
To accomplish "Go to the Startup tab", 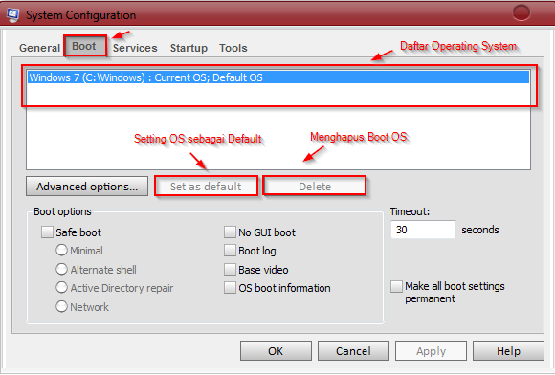I will [189, 48].
